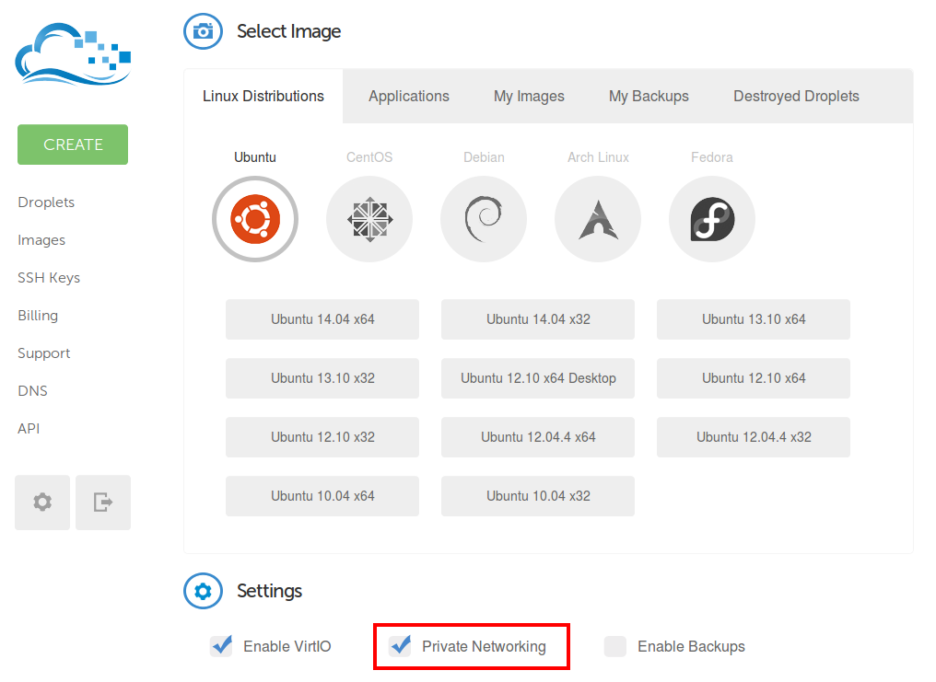Go to SSH Keys page
The image size is (936, 682).
pos(48,278)
